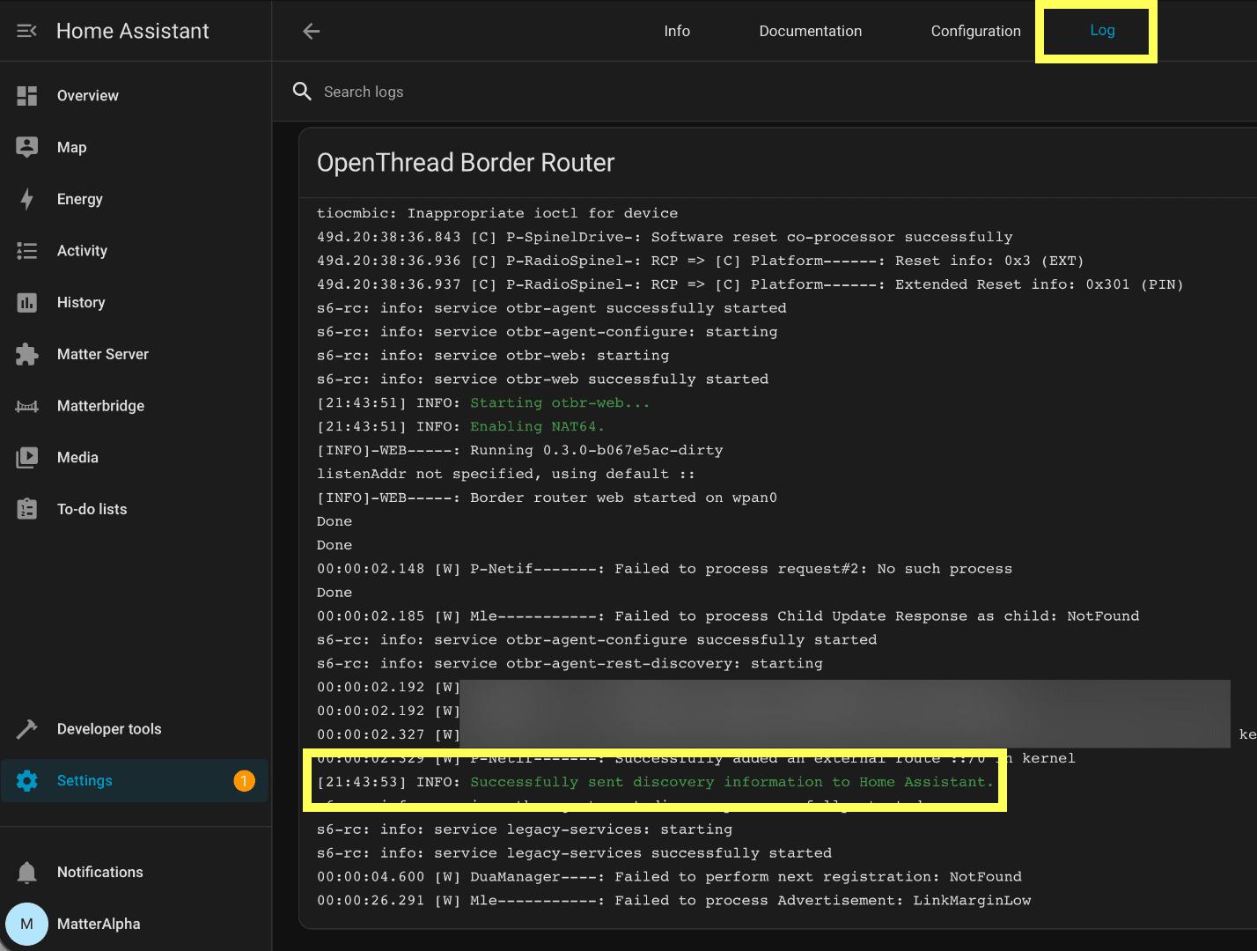
Task: Click the To-do lists clipboard icon
Action: (x=26, y=509)
